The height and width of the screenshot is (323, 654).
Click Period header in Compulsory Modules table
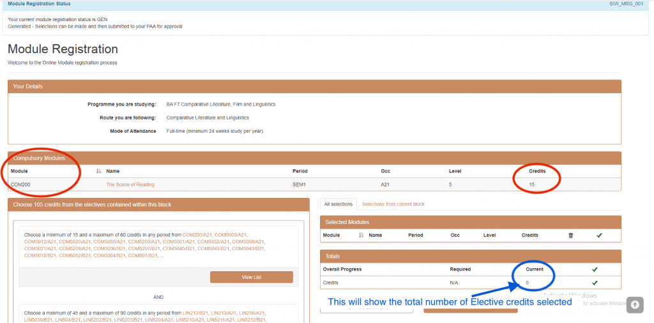[300, 171]
